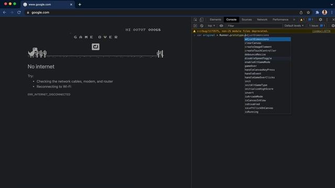Select clearCanvas in autocomplete list
The image size is (335, 188).
267,43
